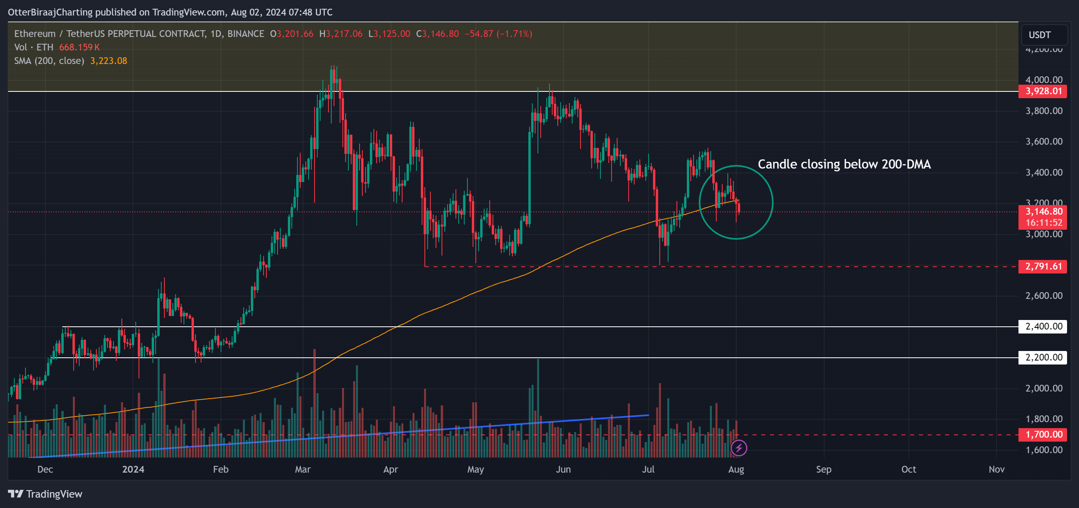Select the 'Candle closing below 200-DMA' annotation
The height and width of the screenshot is (508, 1079).
pyautogui.click(x=844, y=164)
